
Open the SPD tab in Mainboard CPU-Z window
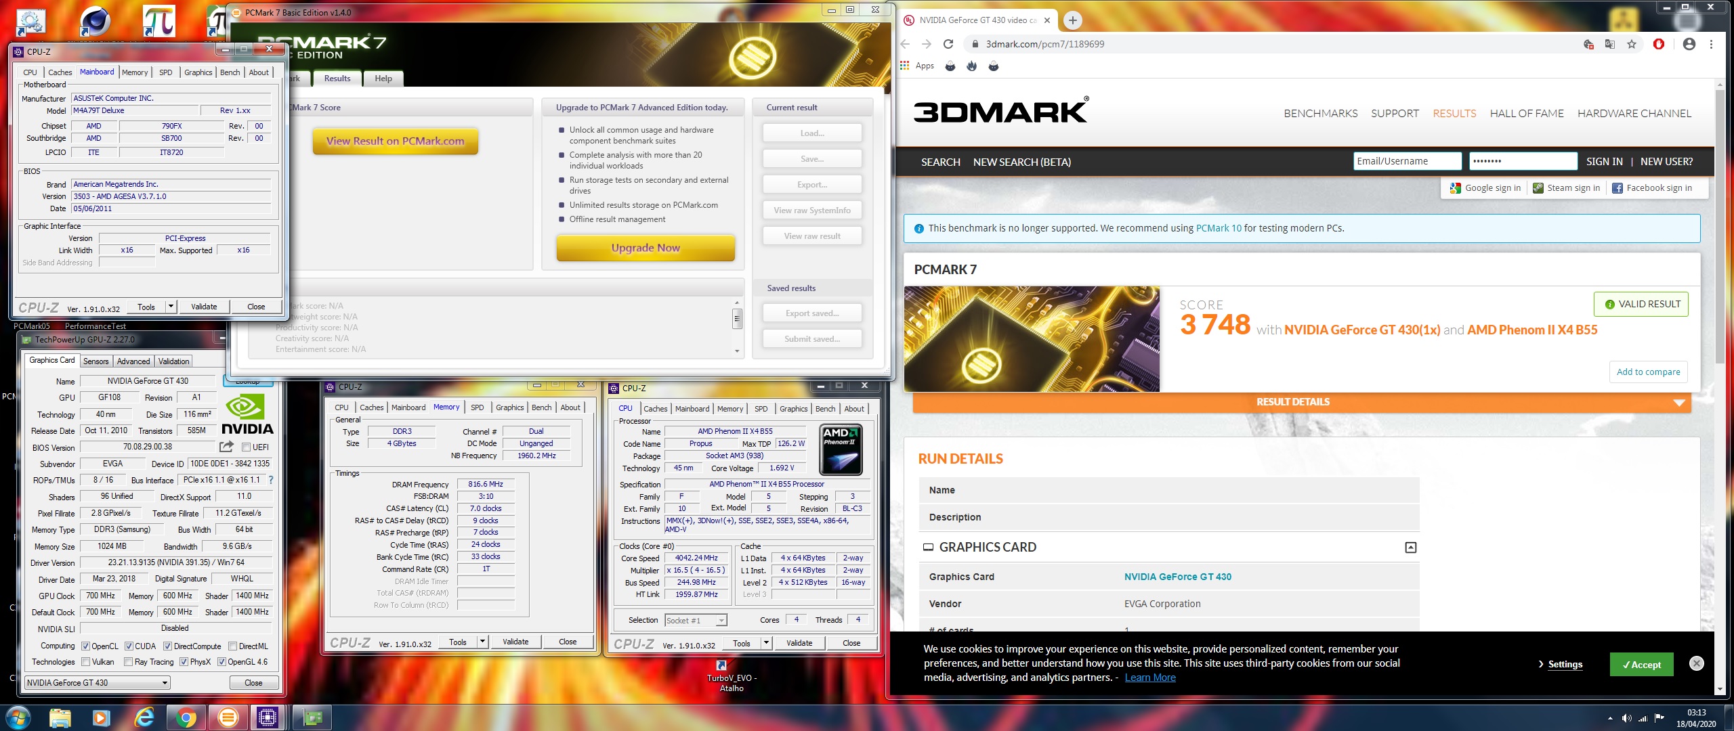166,72
